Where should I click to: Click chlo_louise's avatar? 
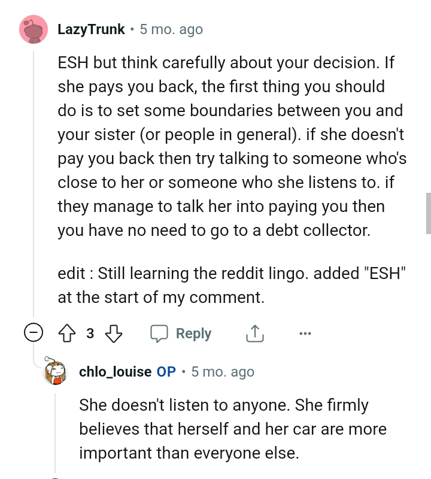coord(56,372)
